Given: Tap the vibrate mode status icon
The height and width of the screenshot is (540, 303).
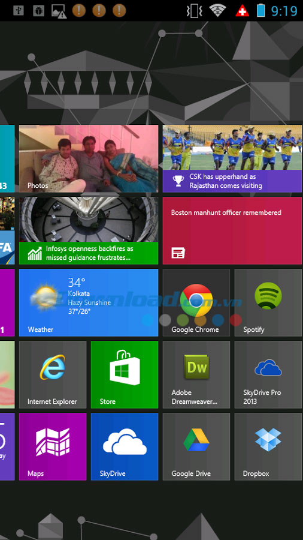Looking at the screenshot, I should click(x=194, y=11).
